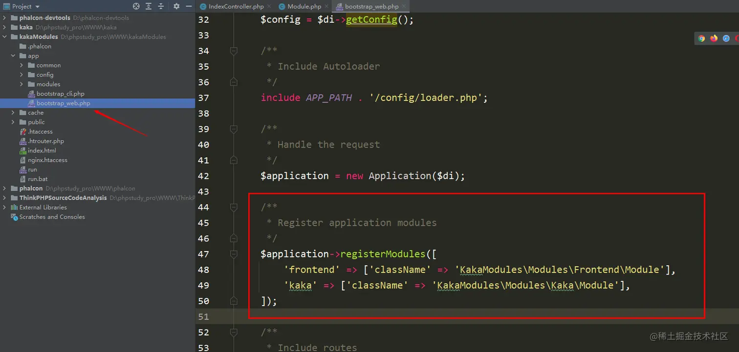Expand the common folder
739x352 pixels.
pyautogui.click(x=22, y=65)
